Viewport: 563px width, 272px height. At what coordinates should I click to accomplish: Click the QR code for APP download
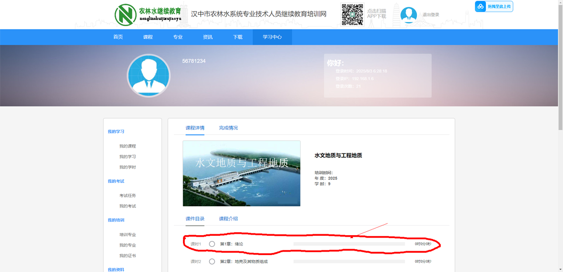click(352, 15)
